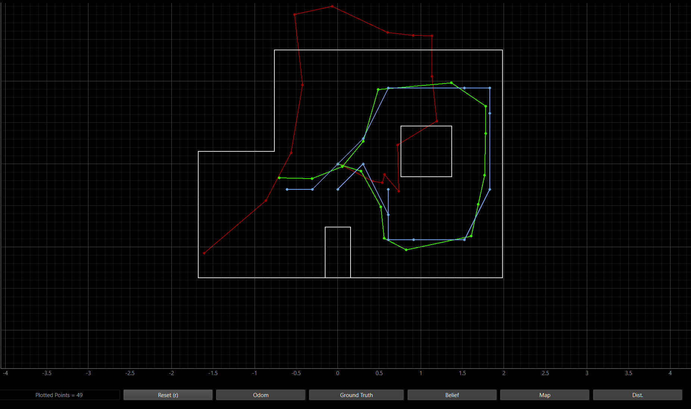Click the red endpoint near bottom-left map corner
The image size is (691, 409).
tap(204, 253)
